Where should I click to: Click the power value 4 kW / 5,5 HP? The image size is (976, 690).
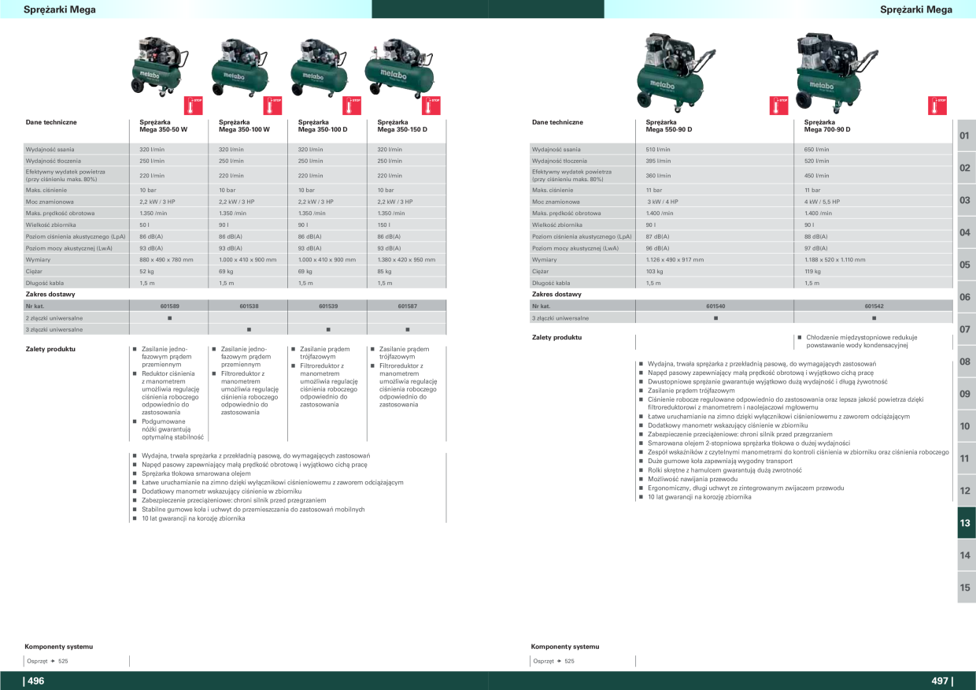(822, 202)
